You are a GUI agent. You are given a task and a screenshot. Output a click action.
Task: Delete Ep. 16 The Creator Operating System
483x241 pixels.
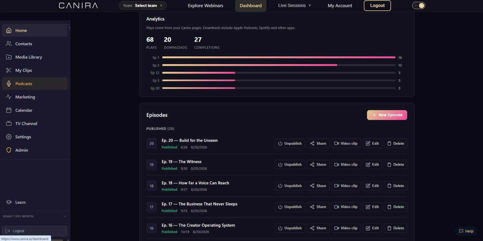pyautogui.click(x=395, y=228)
